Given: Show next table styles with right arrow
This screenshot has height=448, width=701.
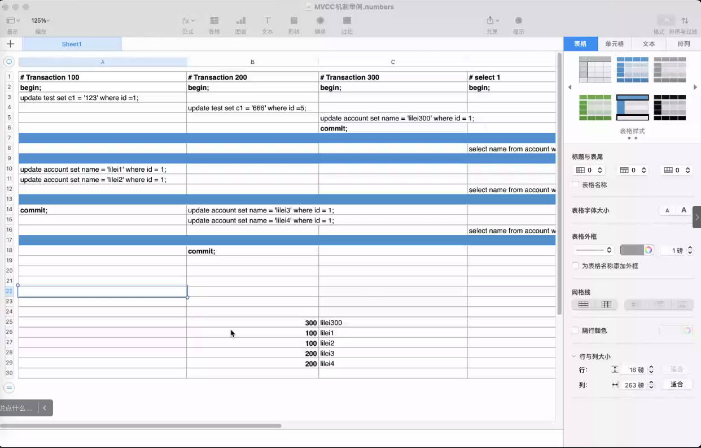Looking at the screenshot, I should click(x=695, y=87).
